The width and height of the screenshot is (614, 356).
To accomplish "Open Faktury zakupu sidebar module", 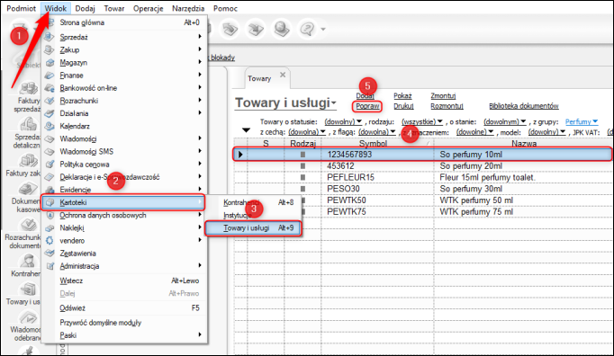I will coord(23,165).
